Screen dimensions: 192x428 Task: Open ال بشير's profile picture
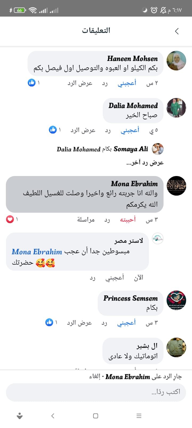pos(176,347)
